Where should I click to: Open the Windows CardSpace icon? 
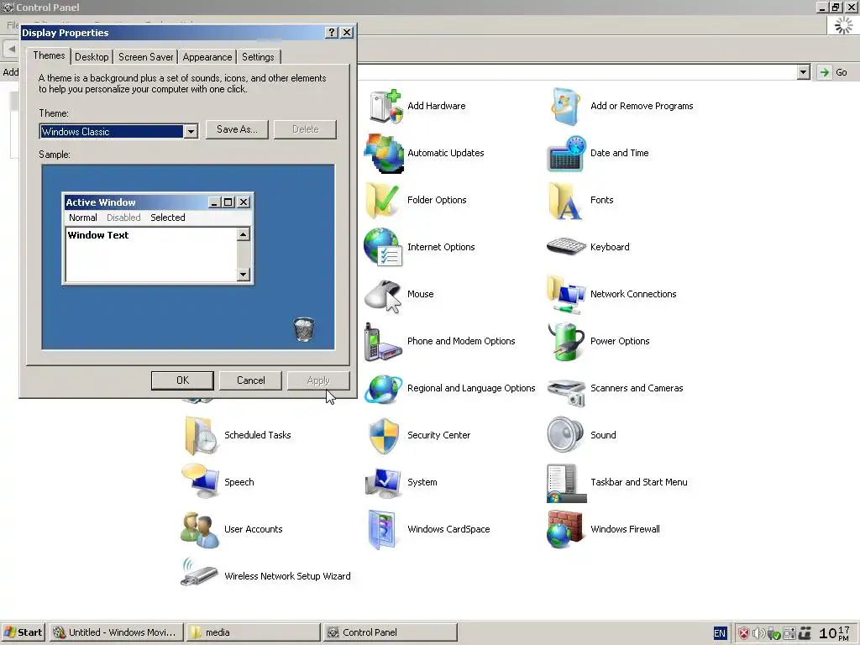click(382, 530)
